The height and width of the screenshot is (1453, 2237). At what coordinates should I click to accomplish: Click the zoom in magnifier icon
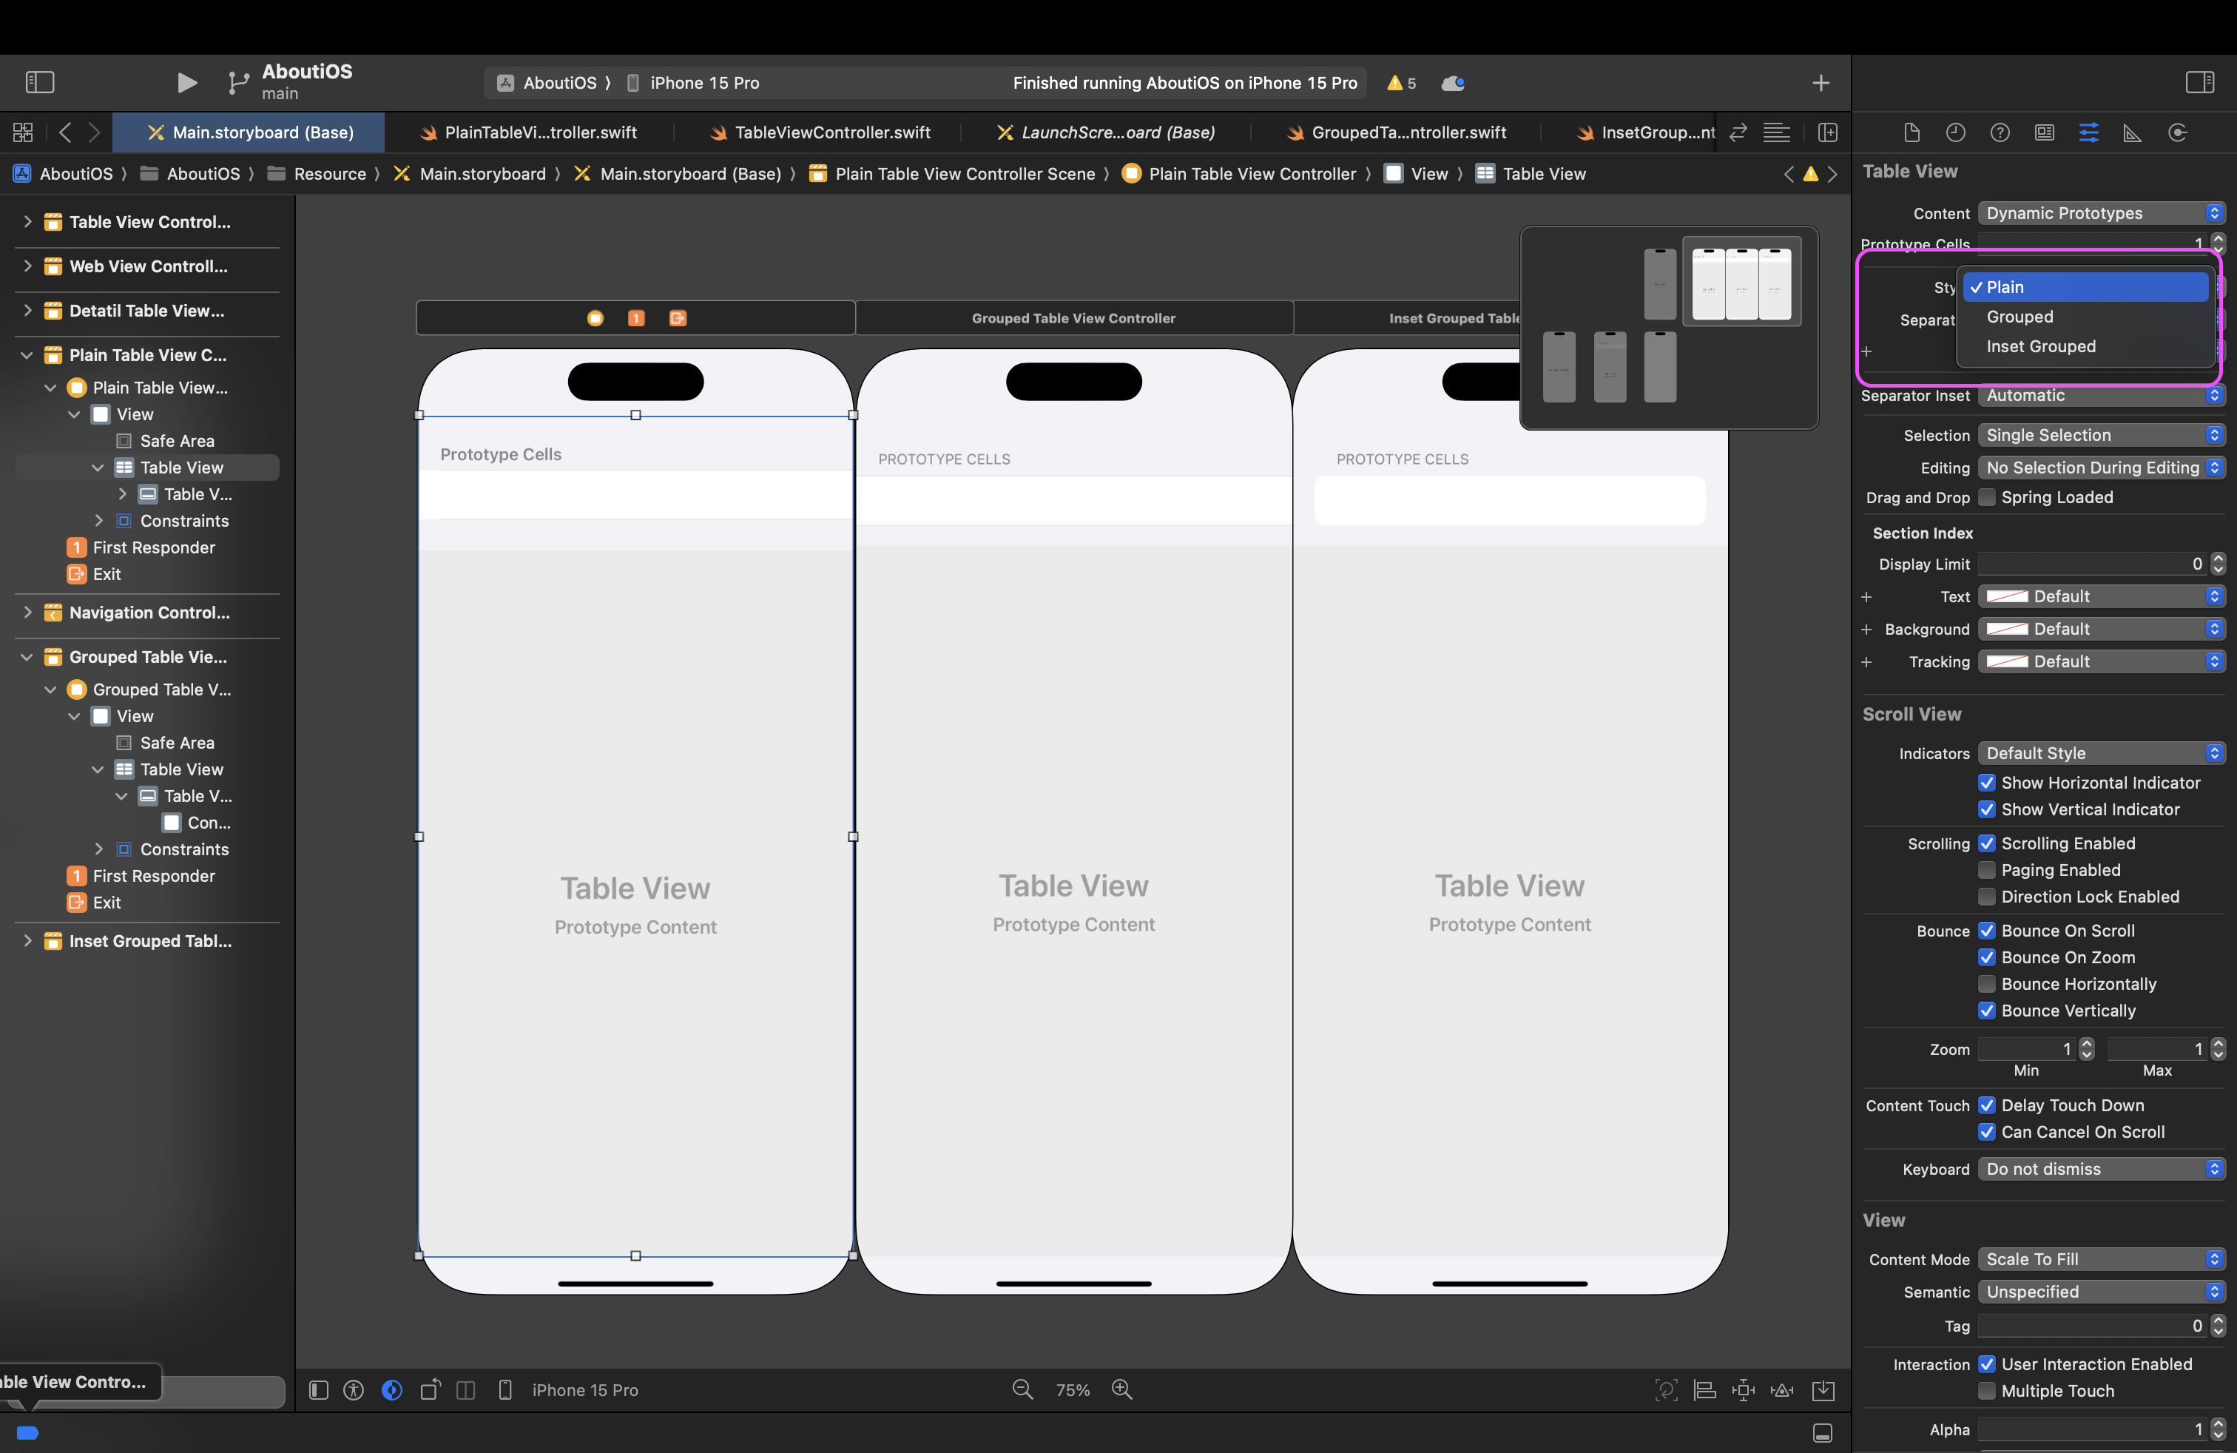(x=1122, y=1389)
